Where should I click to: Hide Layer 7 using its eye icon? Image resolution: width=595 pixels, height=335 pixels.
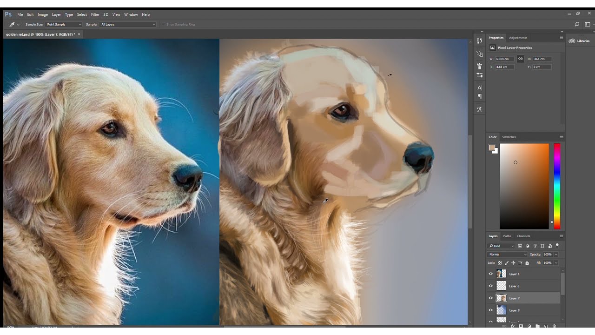[490, 298]
